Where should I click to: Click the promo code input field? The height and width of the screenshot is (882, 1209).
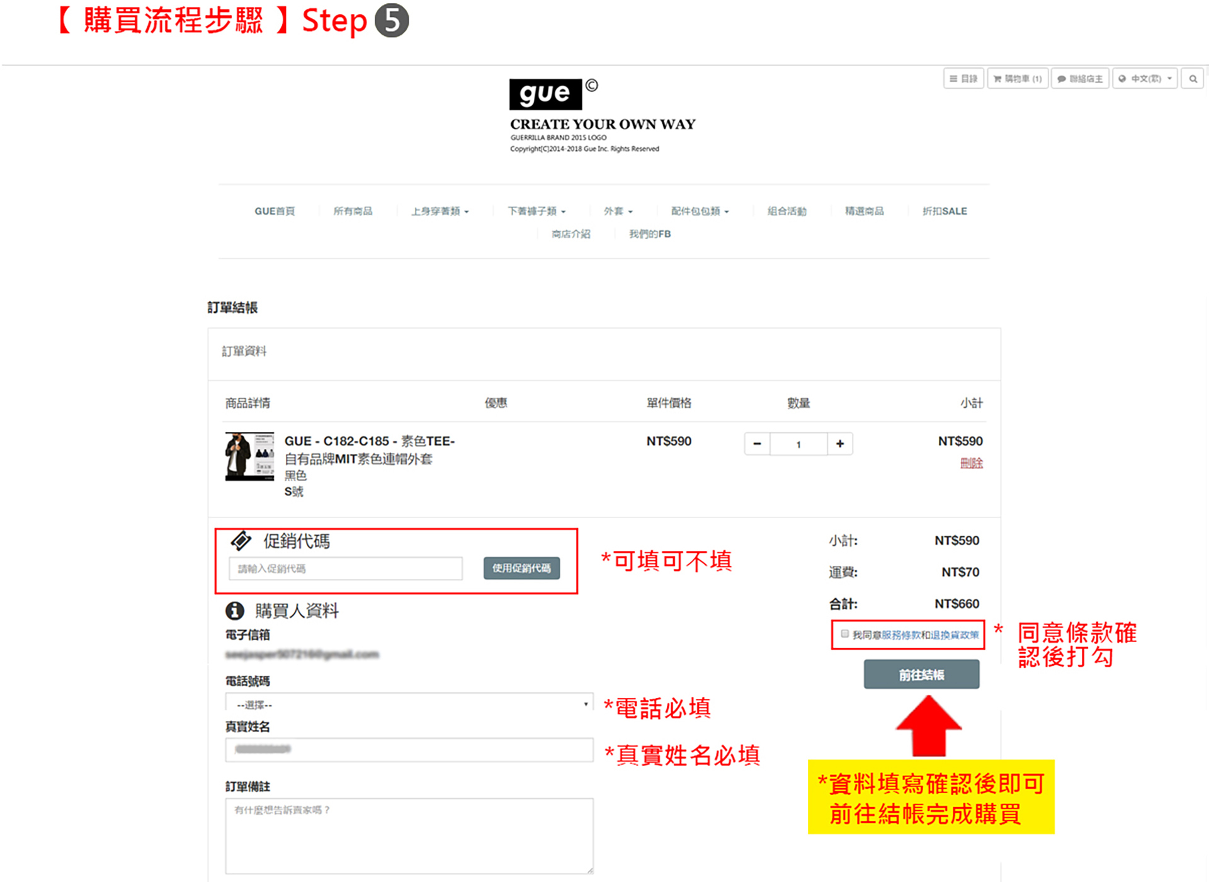346,568
